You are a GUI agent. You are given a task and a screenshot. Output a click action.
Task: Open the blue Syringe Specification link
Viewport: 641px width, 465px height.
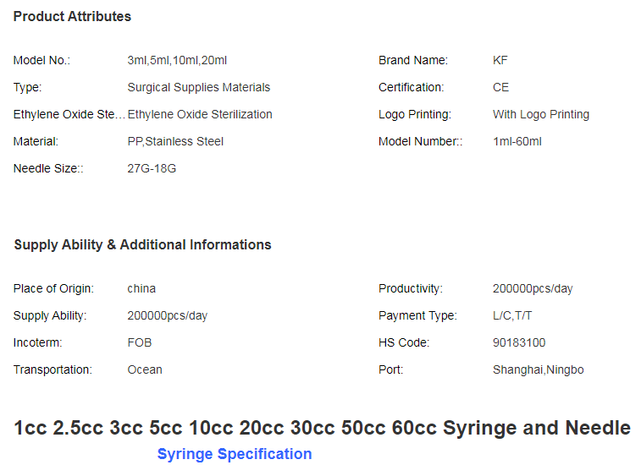coord(235,454)
